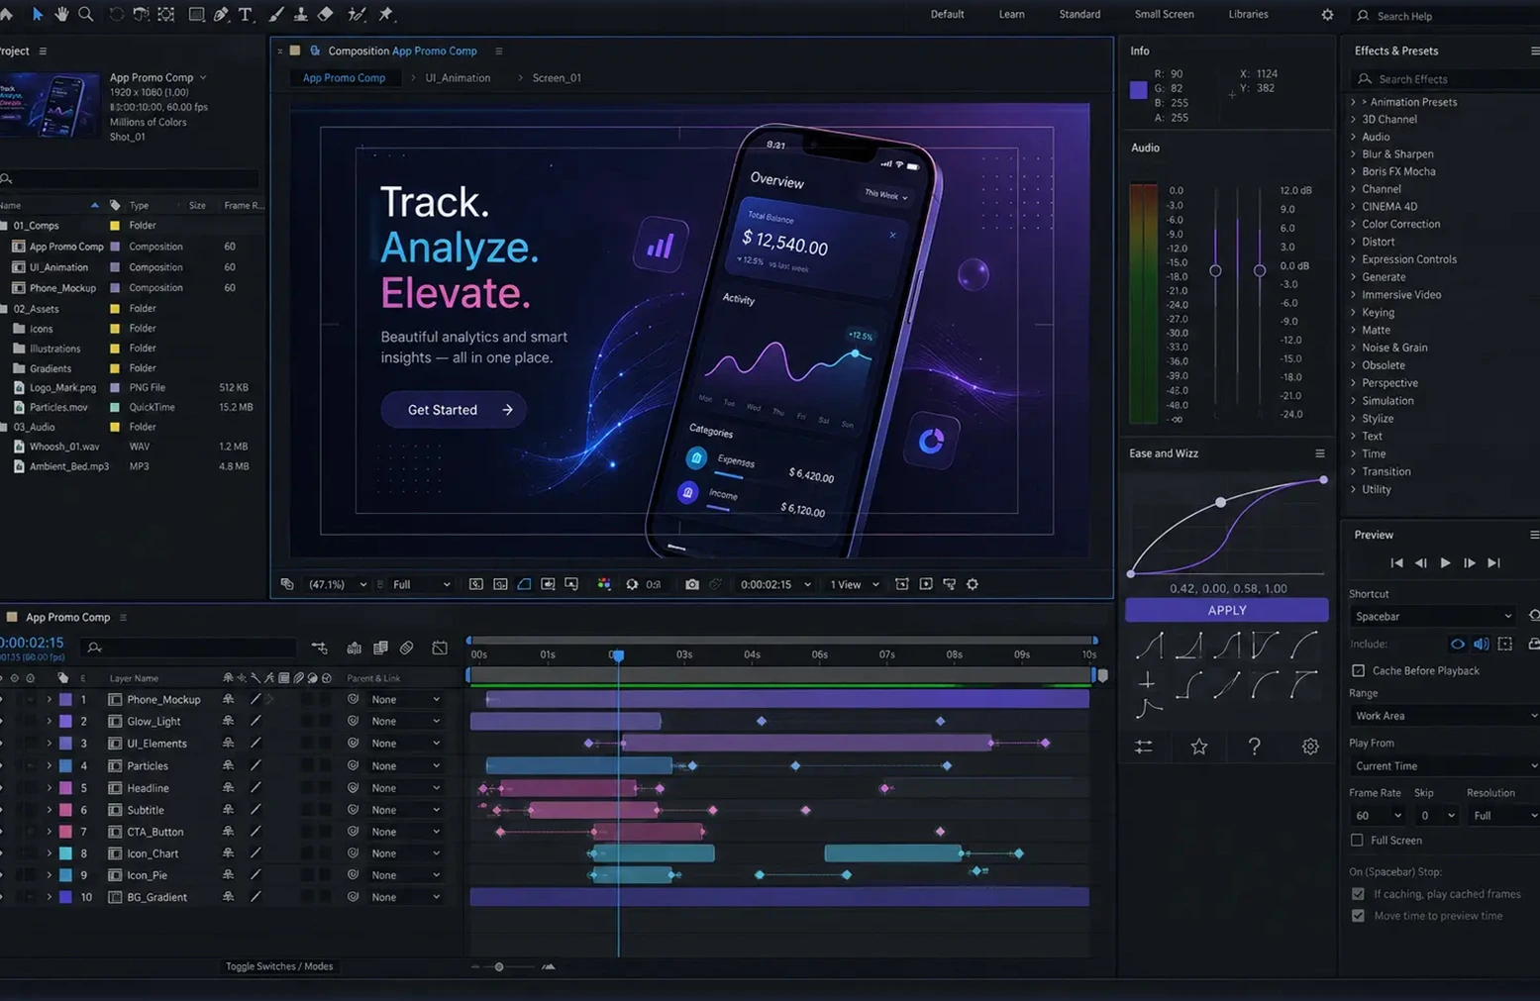The height and width of the screenshot is (1001, 1540).
Task: Toggle Move time to preview time
Action: tap(1358, 916)
